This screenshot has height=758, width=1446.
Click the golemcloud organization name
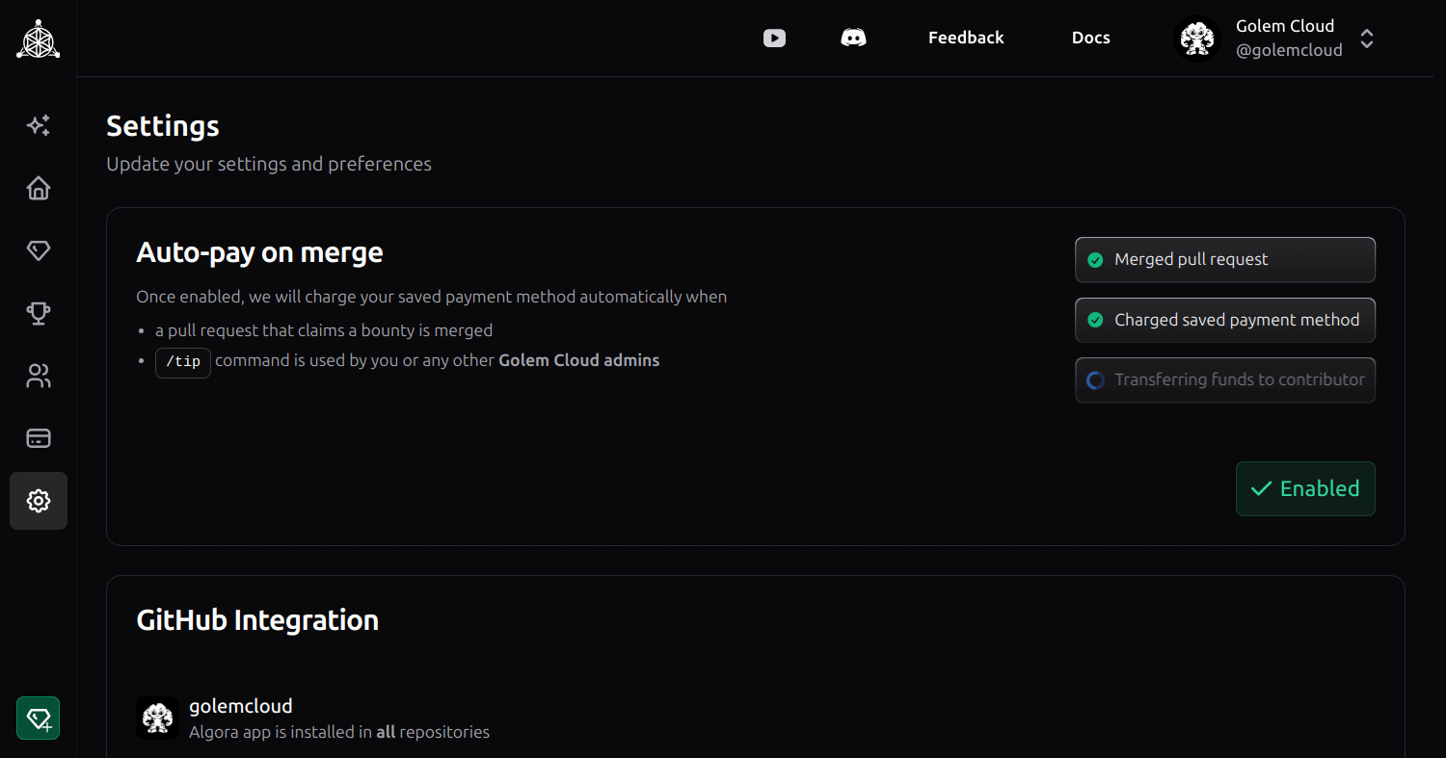[x=241, y=706]
